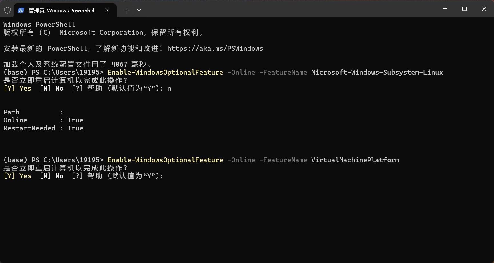Select the [N] No option text
The height and width of the screenshot is (263, 494).
(x=51, y=88)
